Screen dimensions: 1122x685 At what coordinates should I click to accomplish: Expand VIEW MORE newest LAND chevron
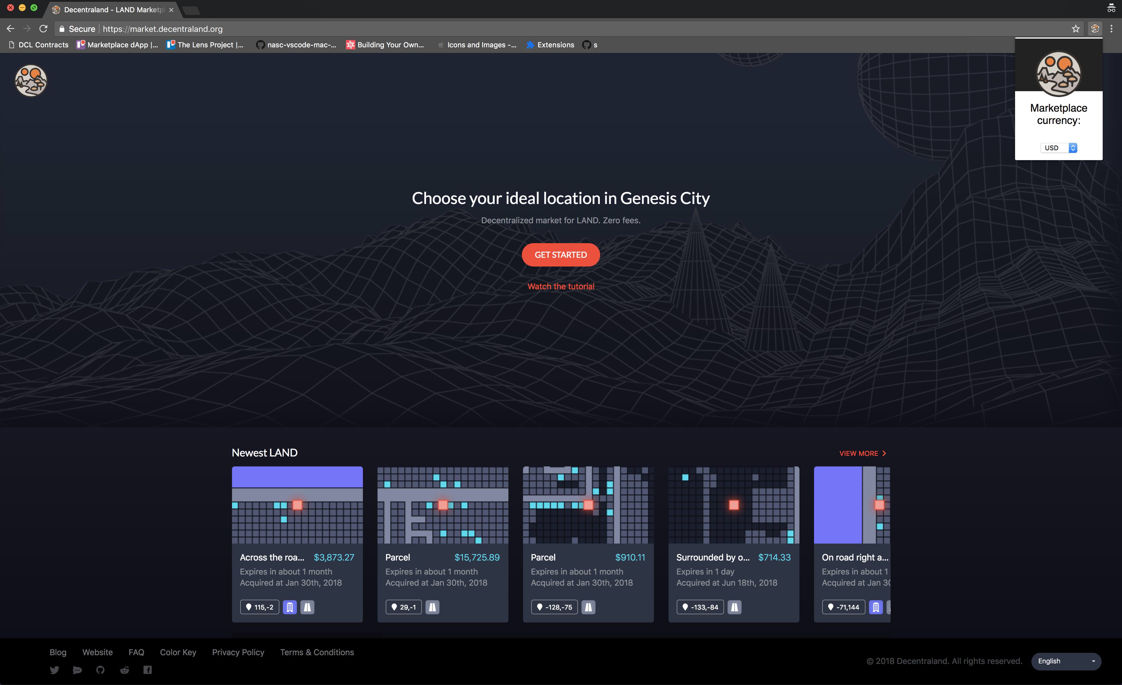(x=884, y=454)
